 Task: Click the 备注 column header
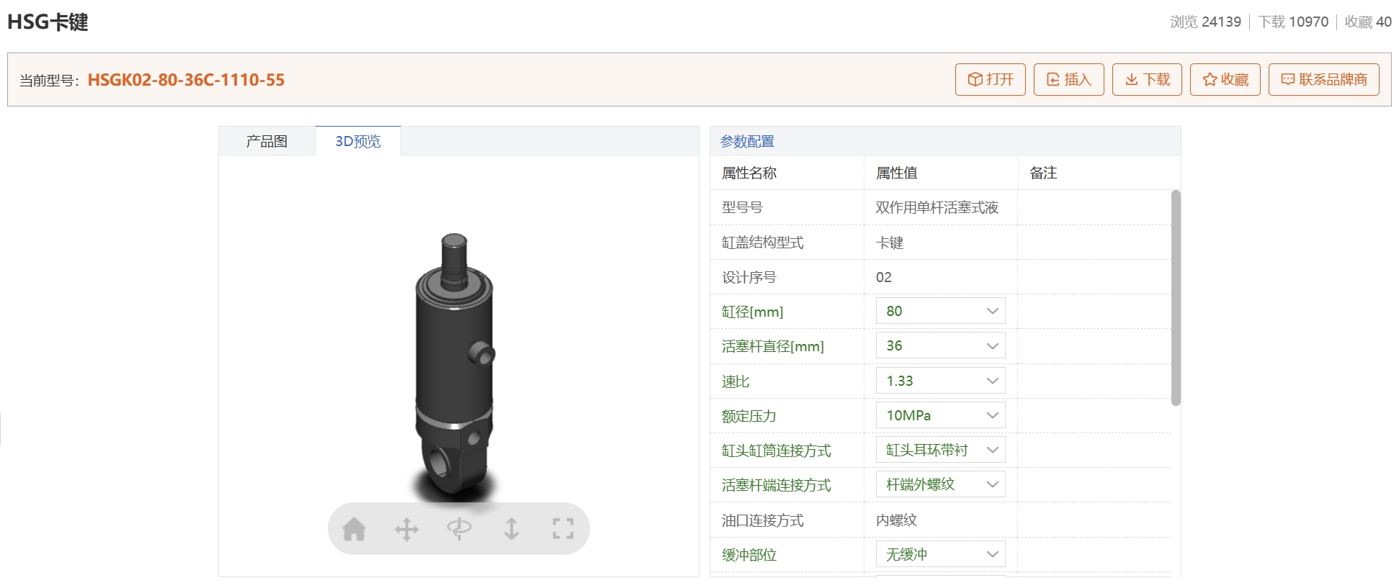[x=1043, y=173]
